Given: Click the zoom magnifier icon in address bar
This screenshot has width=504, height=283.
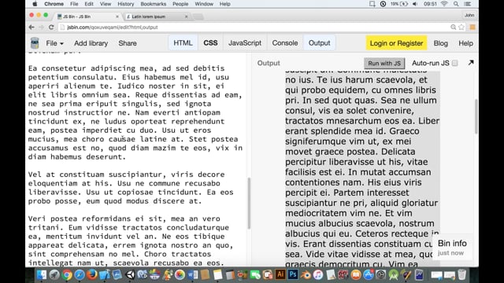Looking at the screenshot, I should pos(454,28).
